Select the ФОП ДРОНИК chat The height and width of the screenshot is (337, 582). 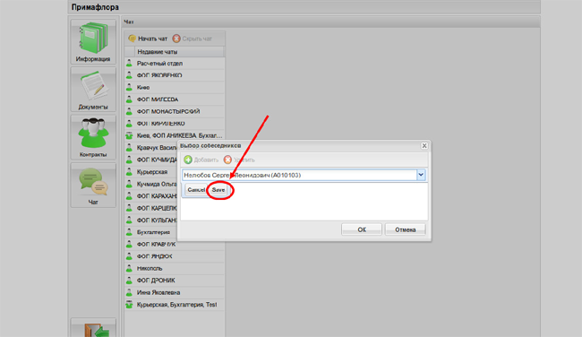pos(175,281)
